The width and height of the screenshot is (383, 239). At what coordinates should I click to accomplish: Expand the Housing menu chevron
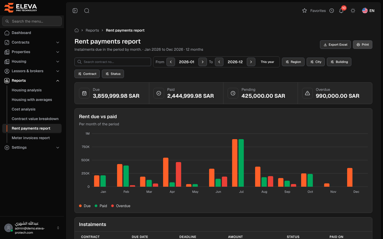click(58, 62)
